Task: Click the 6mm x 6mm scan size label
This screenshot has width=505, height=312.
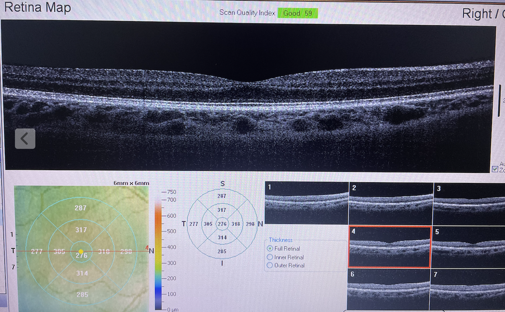Action: 131,183
